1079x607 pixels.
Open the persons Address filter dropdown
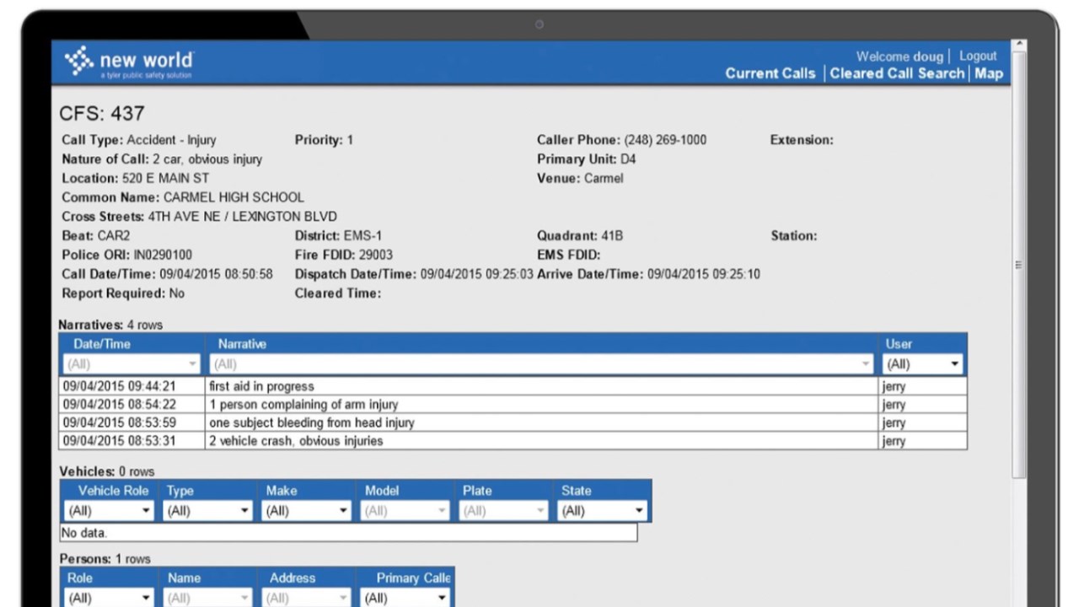coord(307,598)
